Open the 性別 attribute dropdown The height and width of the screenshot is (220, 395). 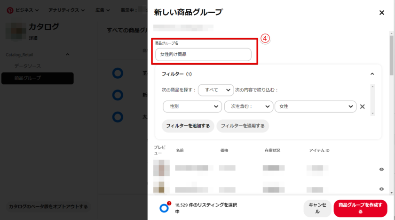tap(192, 106)
